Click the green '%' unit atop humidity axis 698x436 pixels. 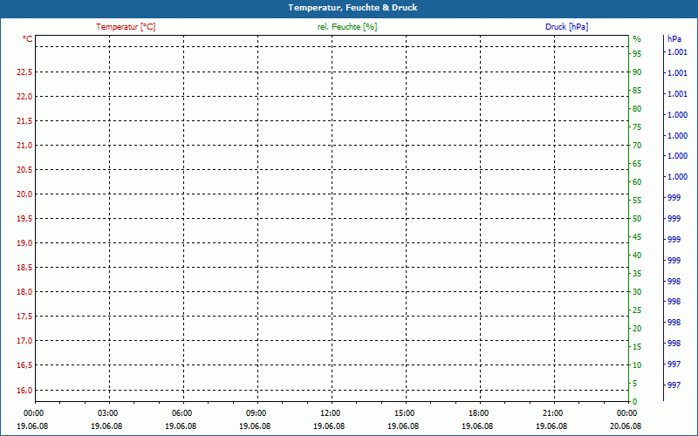637,39
